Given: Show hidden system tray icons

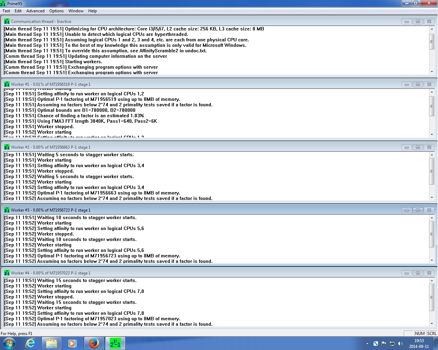Looking at the screenshot, I should [367, 344].
